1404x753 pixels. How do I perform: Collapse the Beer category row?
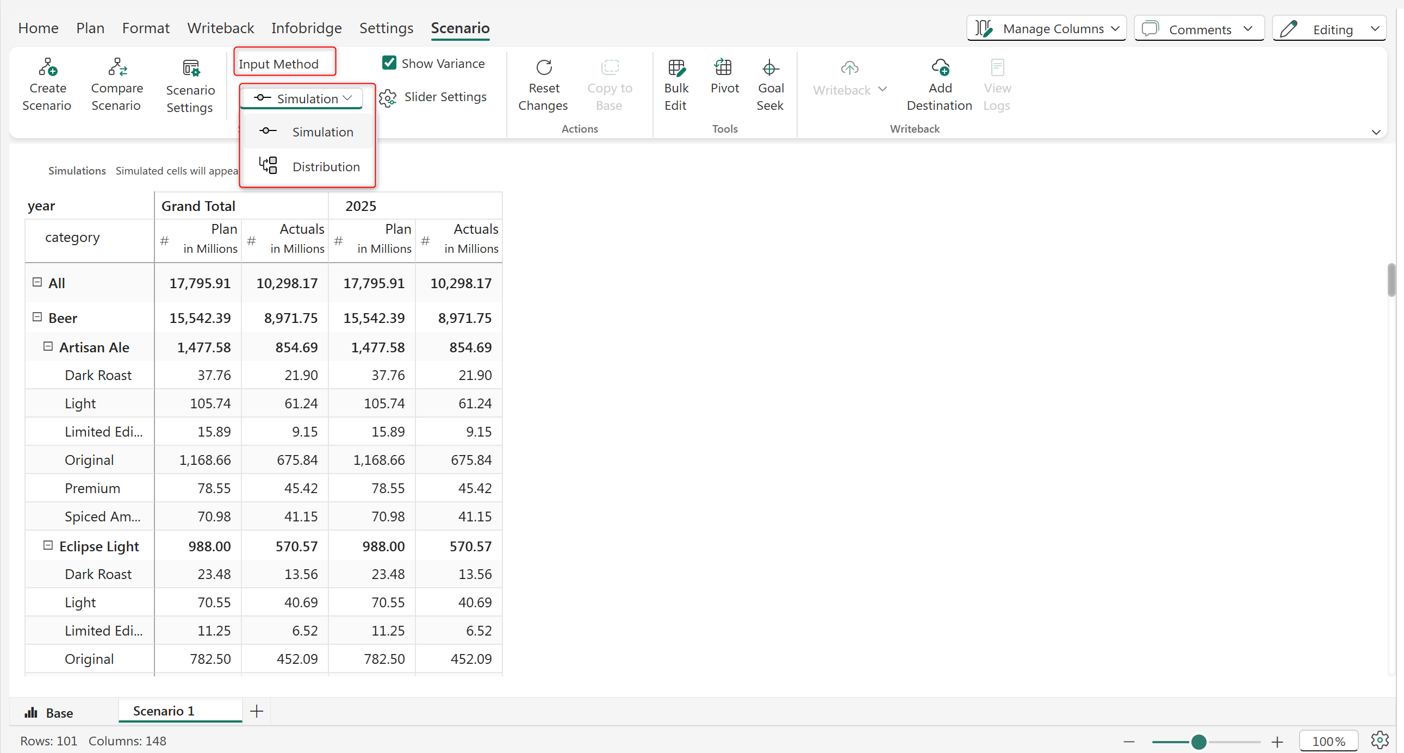pyautogui.click(x=37, y=317)
